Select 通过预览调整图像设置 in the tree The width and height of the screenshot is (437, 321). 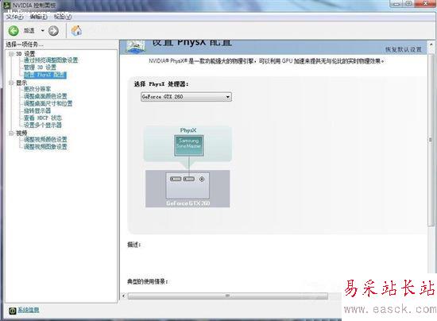51,60
